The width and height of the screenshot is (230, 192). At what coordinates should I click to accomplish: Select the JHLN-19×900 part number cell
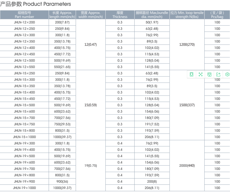pos(24,182)
